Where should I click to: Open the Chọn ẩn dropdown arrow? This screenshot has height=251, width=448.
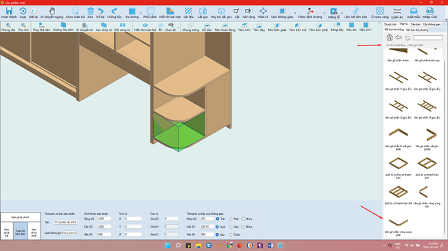click(x=179, y=28)
